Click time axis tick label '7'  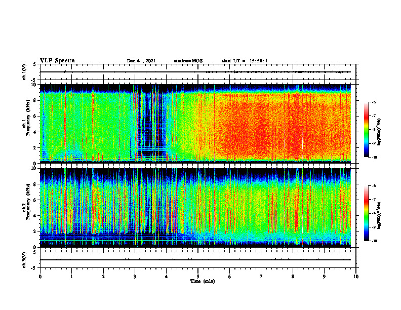[x=261, y=277]
